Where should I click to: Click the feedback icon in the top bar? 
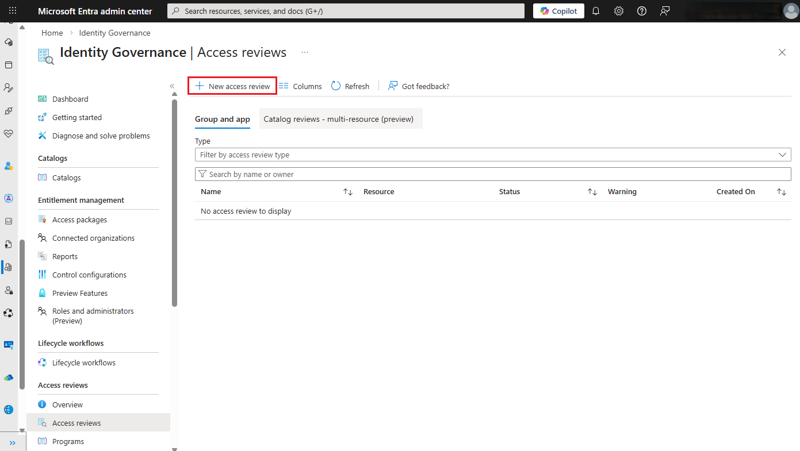pyautogui.click(x=665, y=11)
